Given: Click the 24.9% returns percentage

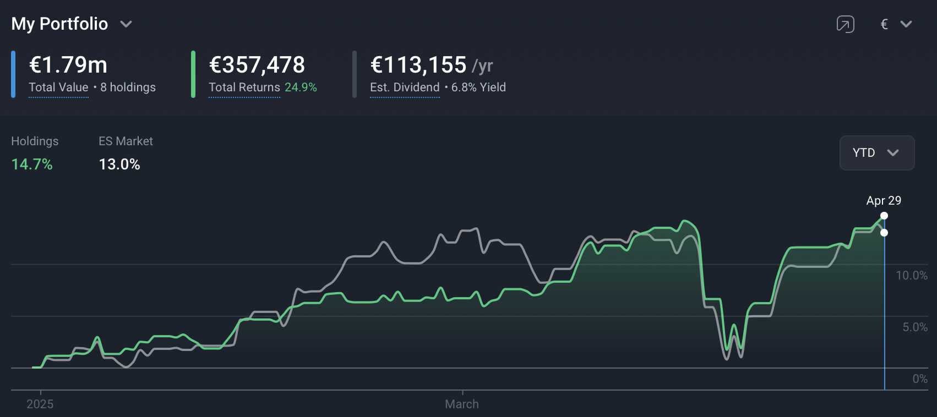Looking at the screenshot, I should tap(301, 87).
